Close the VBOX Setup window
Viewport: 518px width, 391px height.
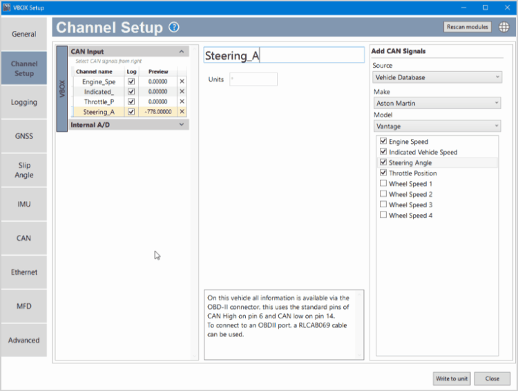507,8
